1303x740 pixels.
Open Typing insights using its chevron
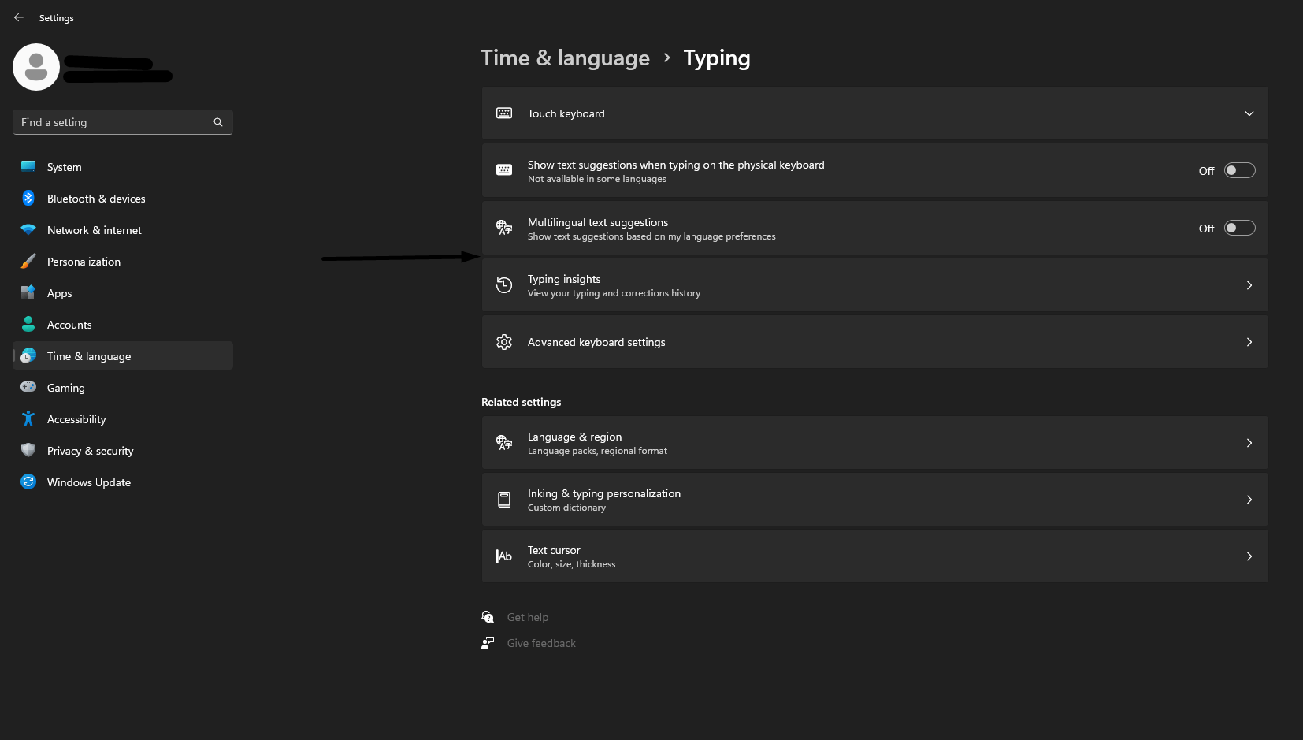pyautogui.click(x=1249, y=285)
